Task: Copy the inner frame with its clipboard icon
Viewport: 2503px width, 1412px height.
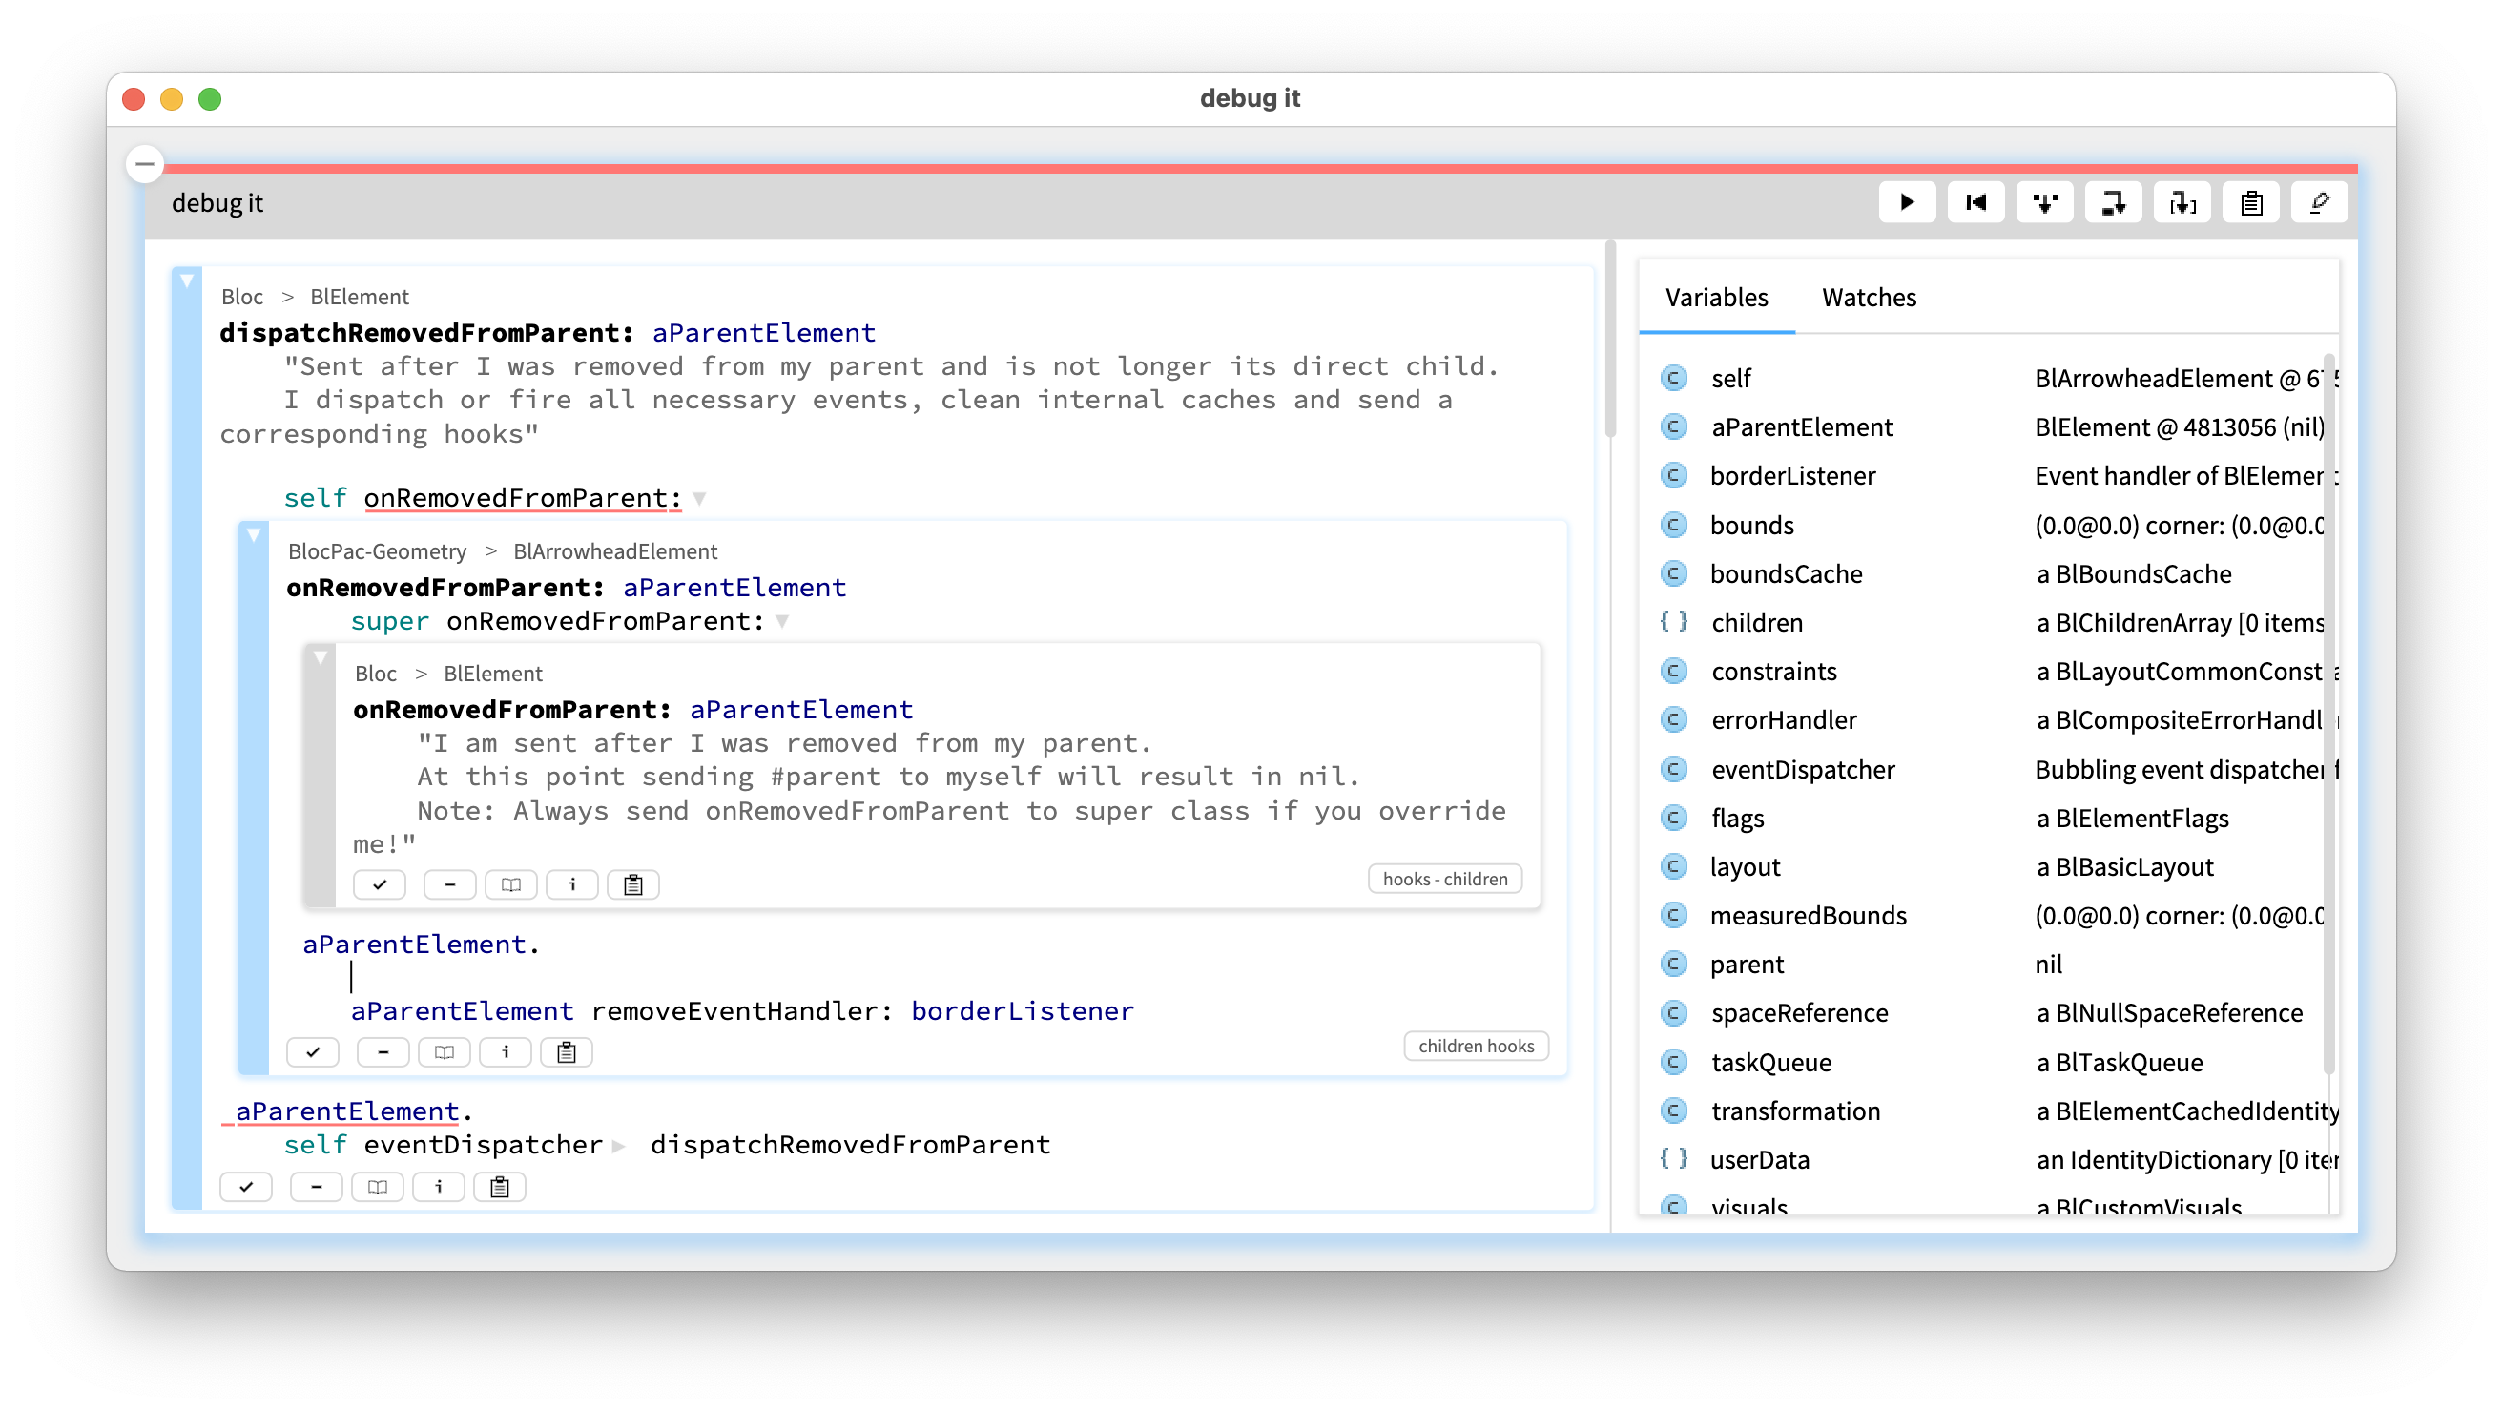Action: 633,884
